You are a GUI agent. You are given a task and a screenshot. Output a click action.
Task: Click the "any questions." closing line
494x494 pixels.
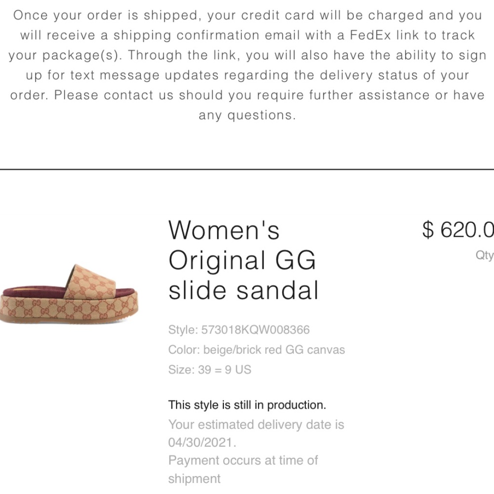[x=247, y=115]
